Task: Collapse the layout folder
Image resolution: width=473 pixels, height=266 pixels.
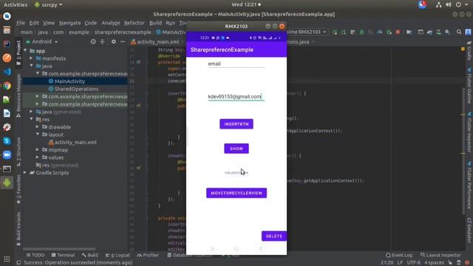Action: tap(38, 134)
